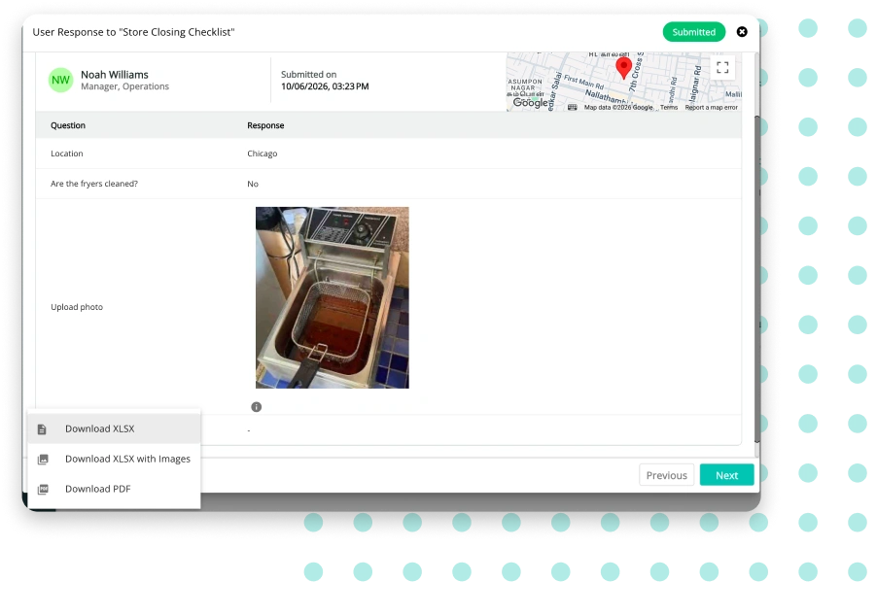The image size is (877, 616).
Task: Click the Location question label
Action: point(66,154)
